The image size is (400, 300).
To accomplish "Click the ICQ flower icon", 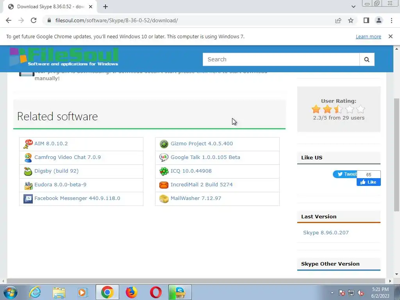I will (164, 171).
